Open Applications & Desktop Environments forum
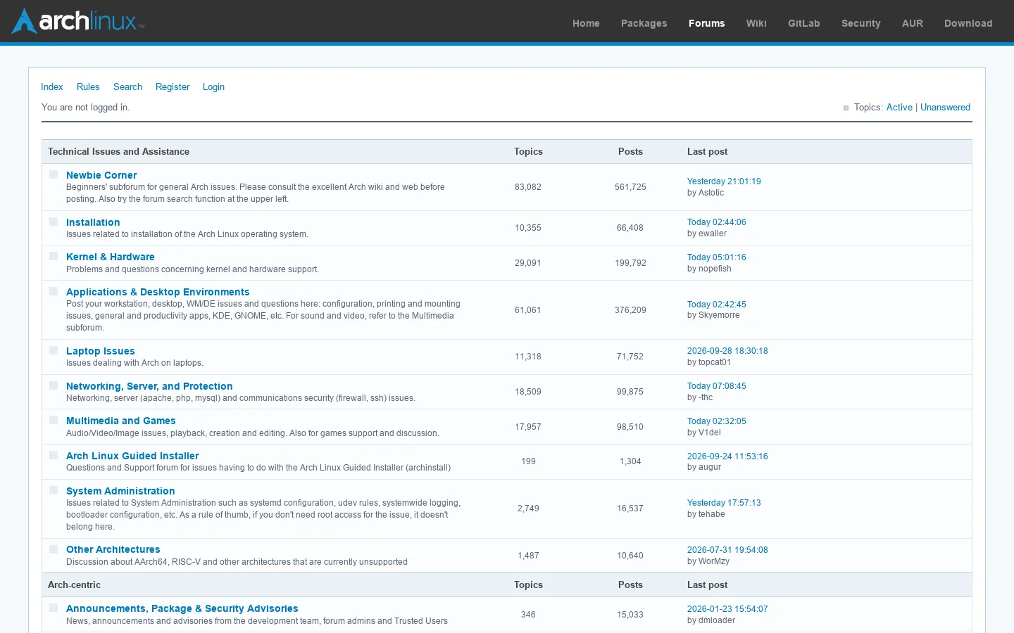Viewport: 1014px width, 633px height. pos(158,292)
